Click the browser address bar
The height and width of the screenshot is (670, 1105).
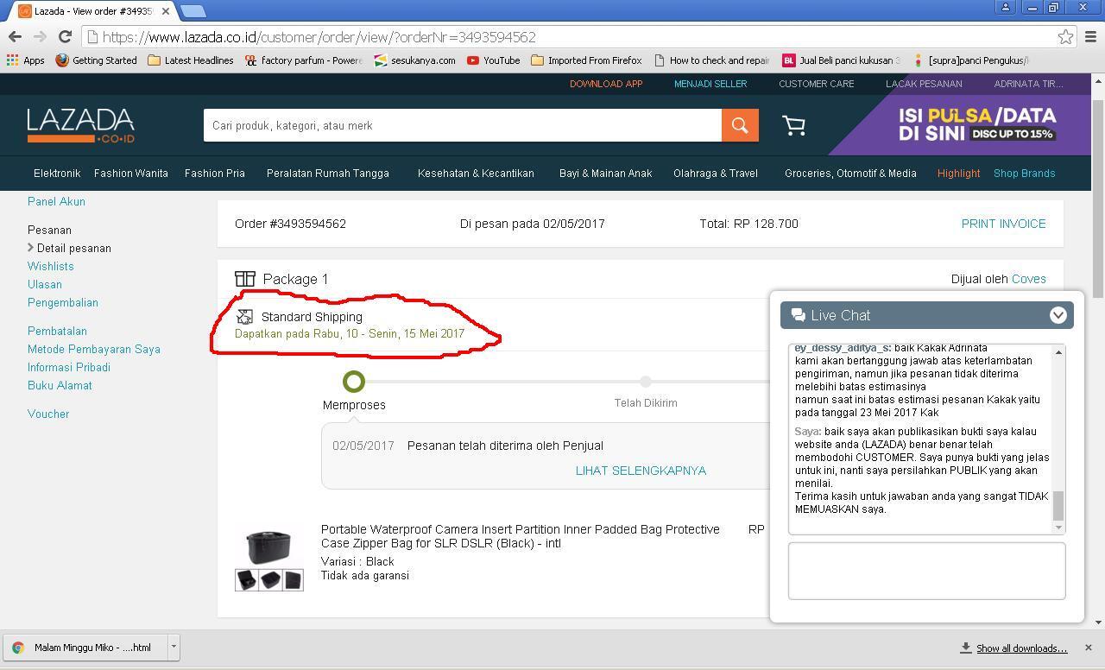[570, 37]
